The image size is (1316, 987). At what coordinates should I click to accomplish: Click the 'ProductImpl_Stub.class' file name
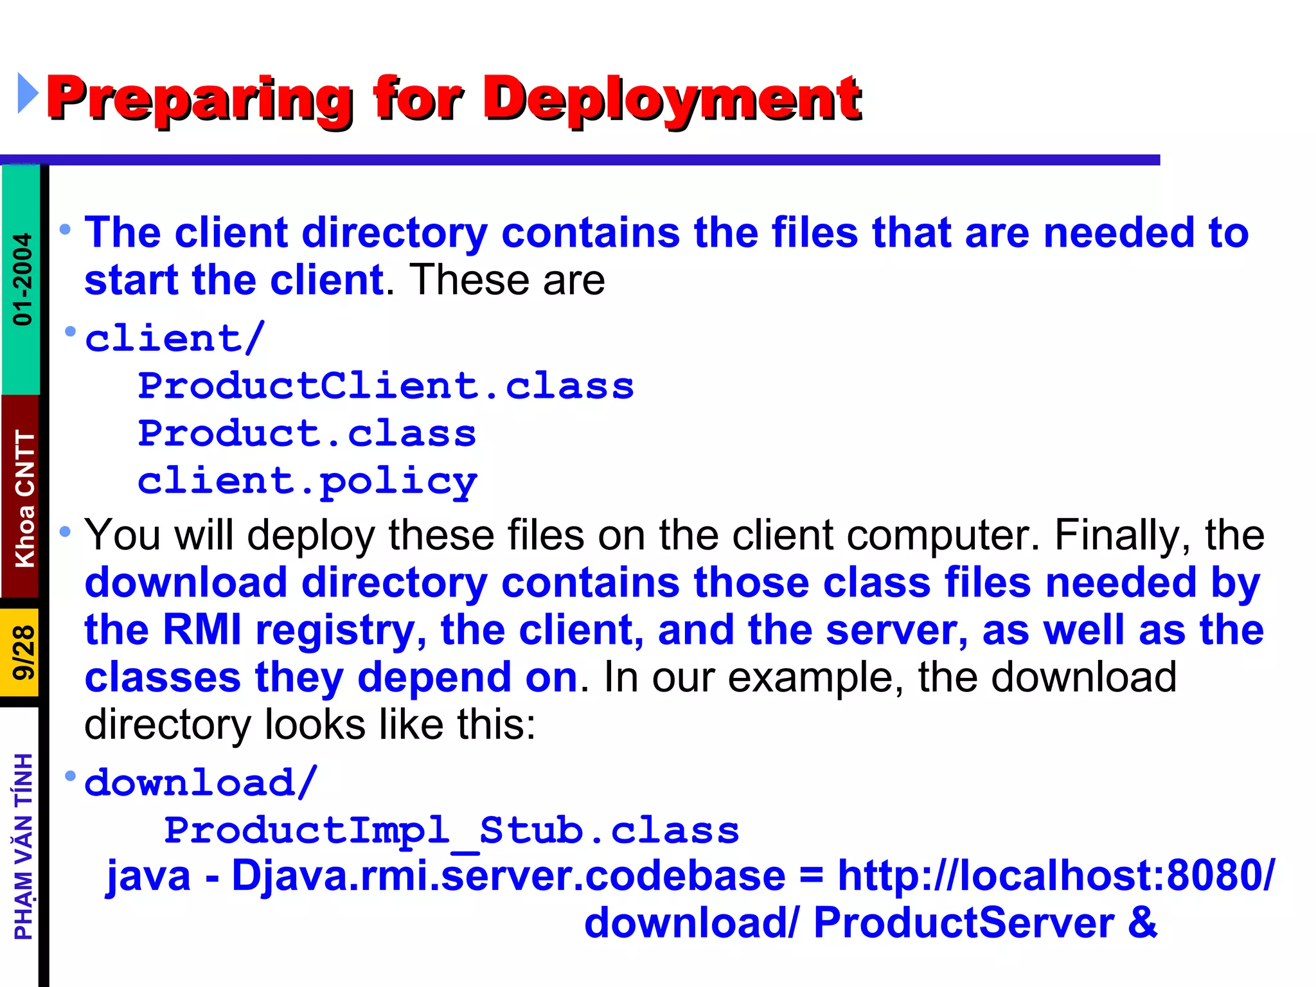tap(452, 831)
